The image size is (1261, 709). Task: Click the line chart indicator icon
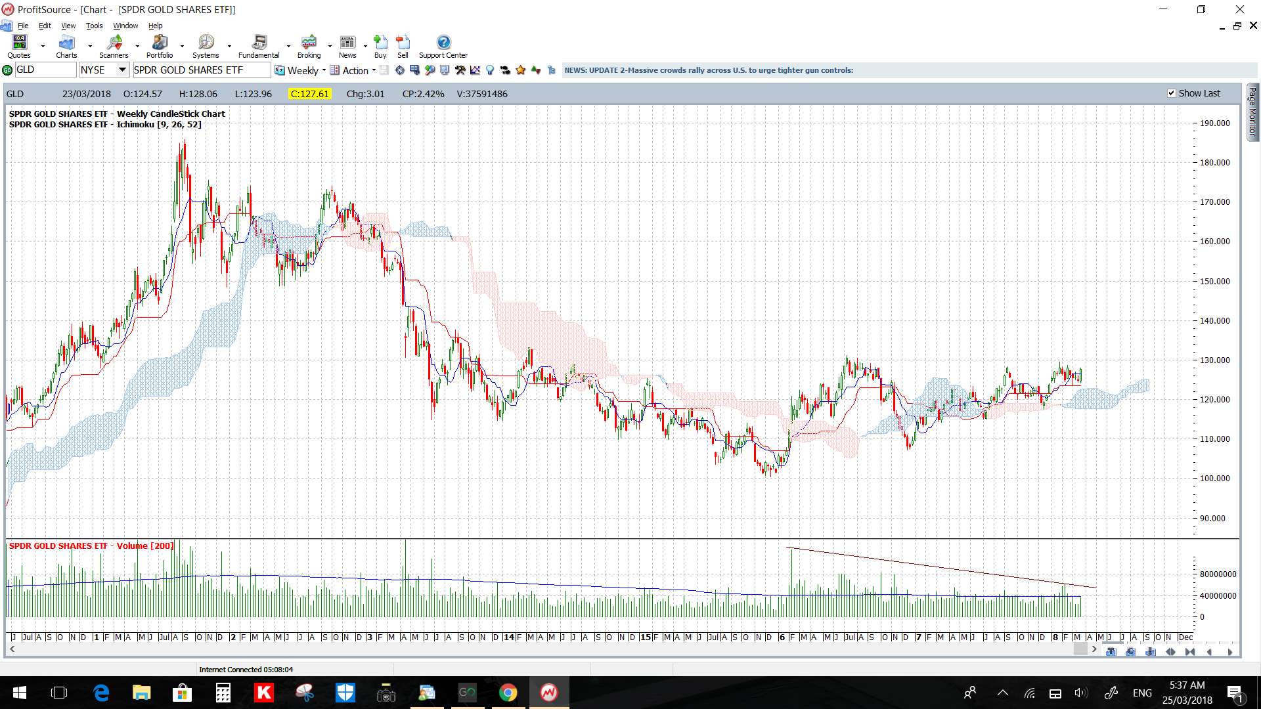pyautogui.click(x=475, y=70)
